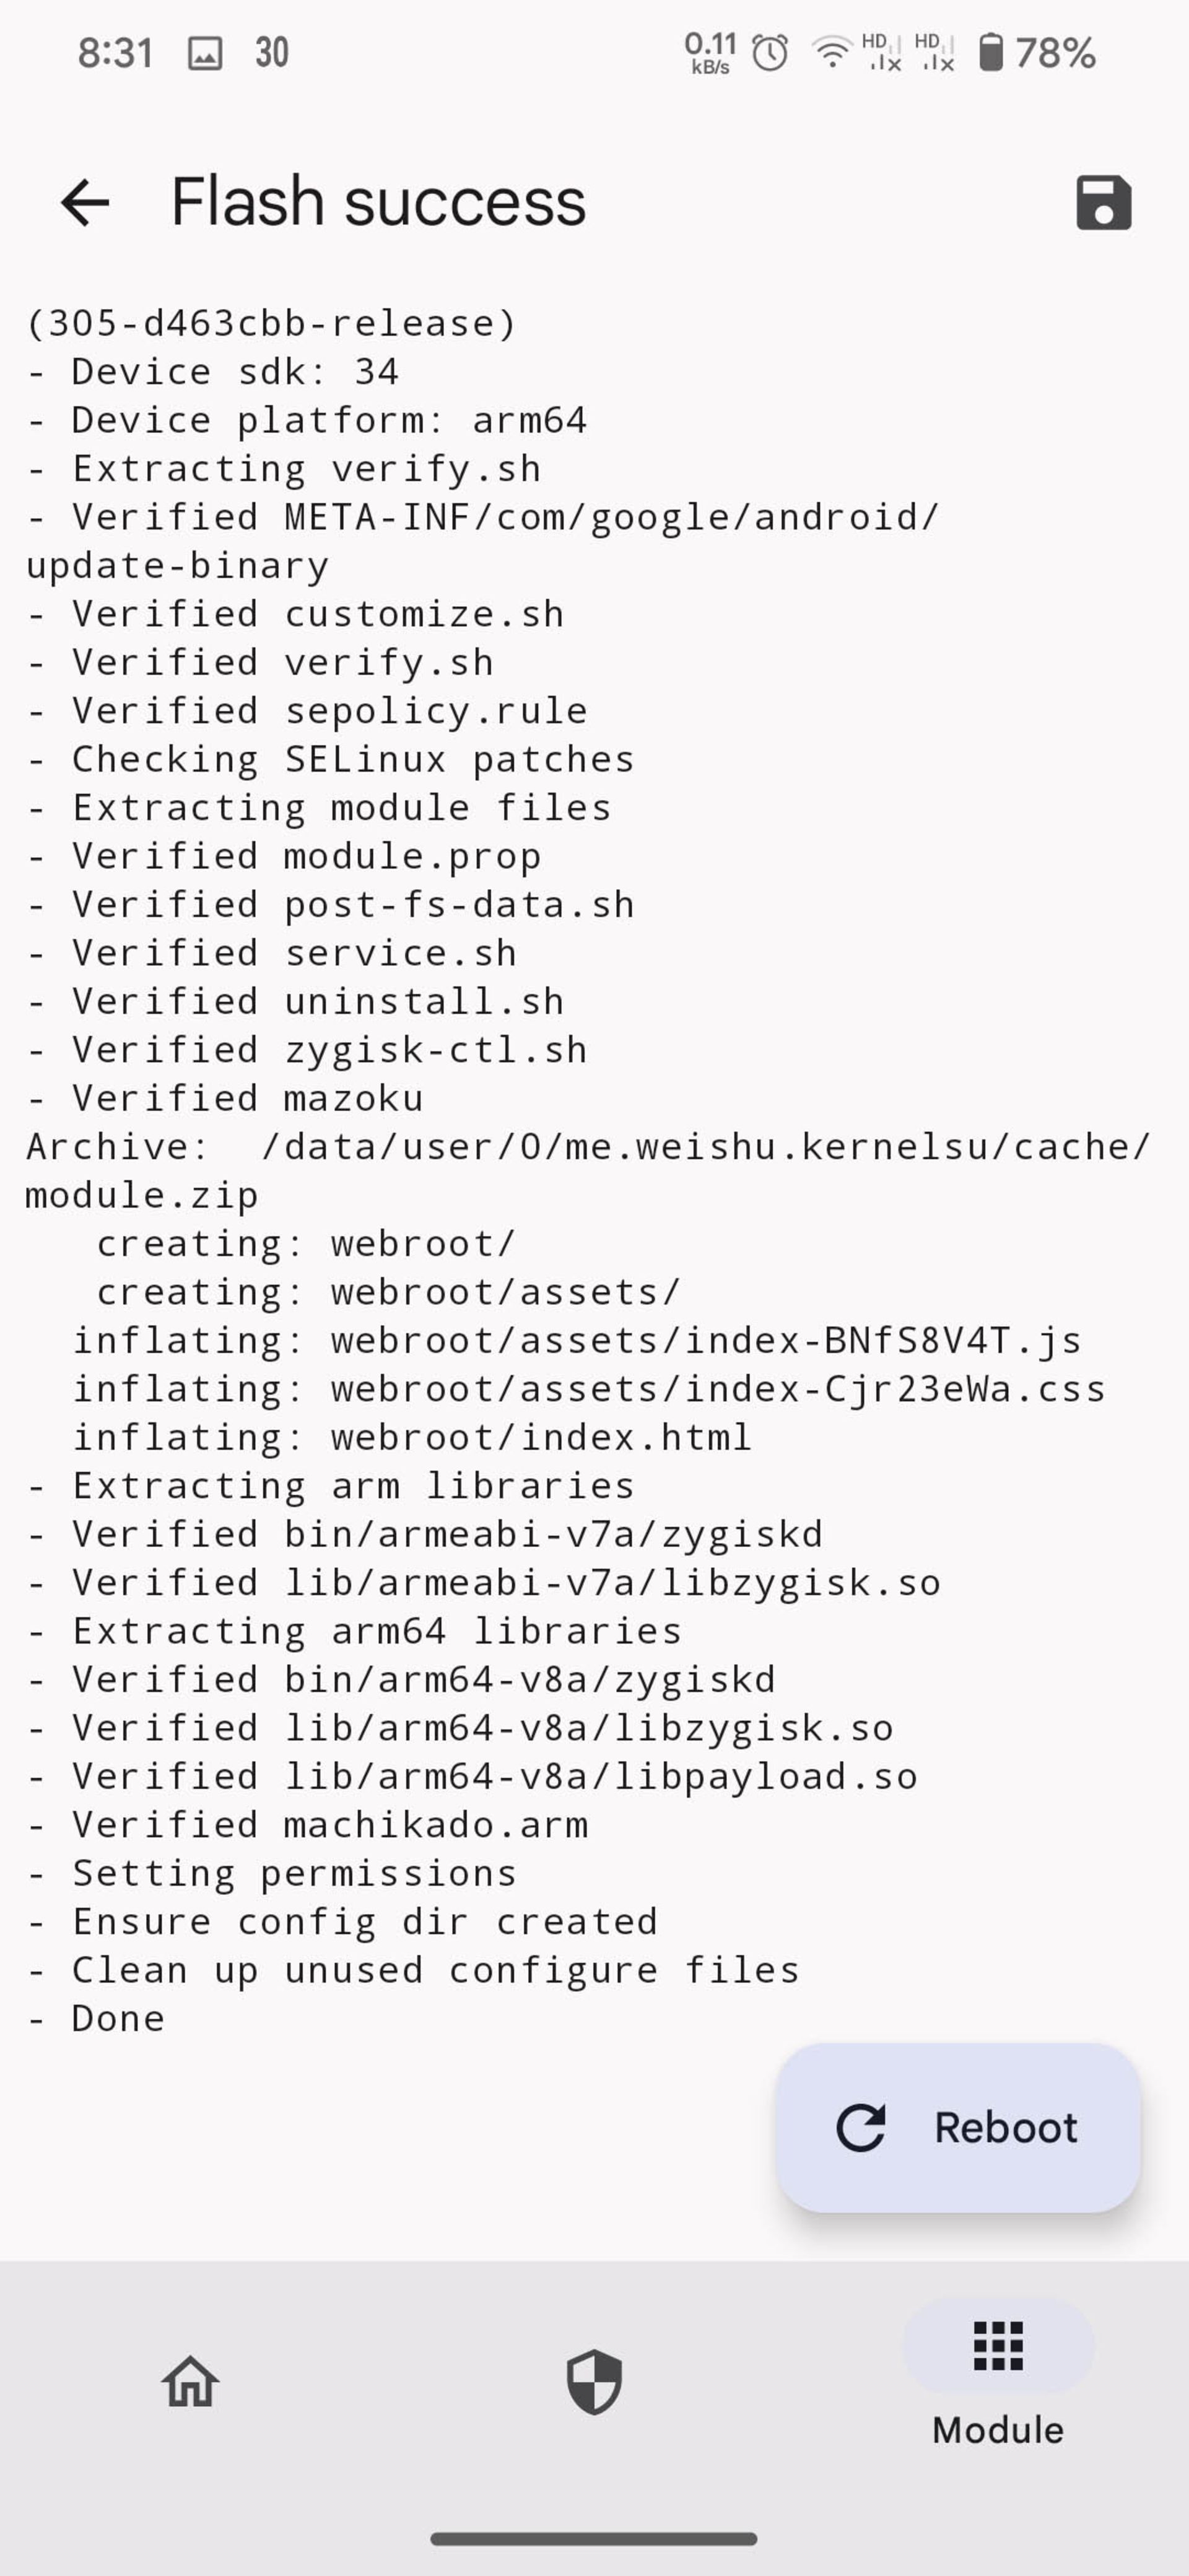Select the Module grid icon
1189x2576 pixels.
pos(998,2346)
